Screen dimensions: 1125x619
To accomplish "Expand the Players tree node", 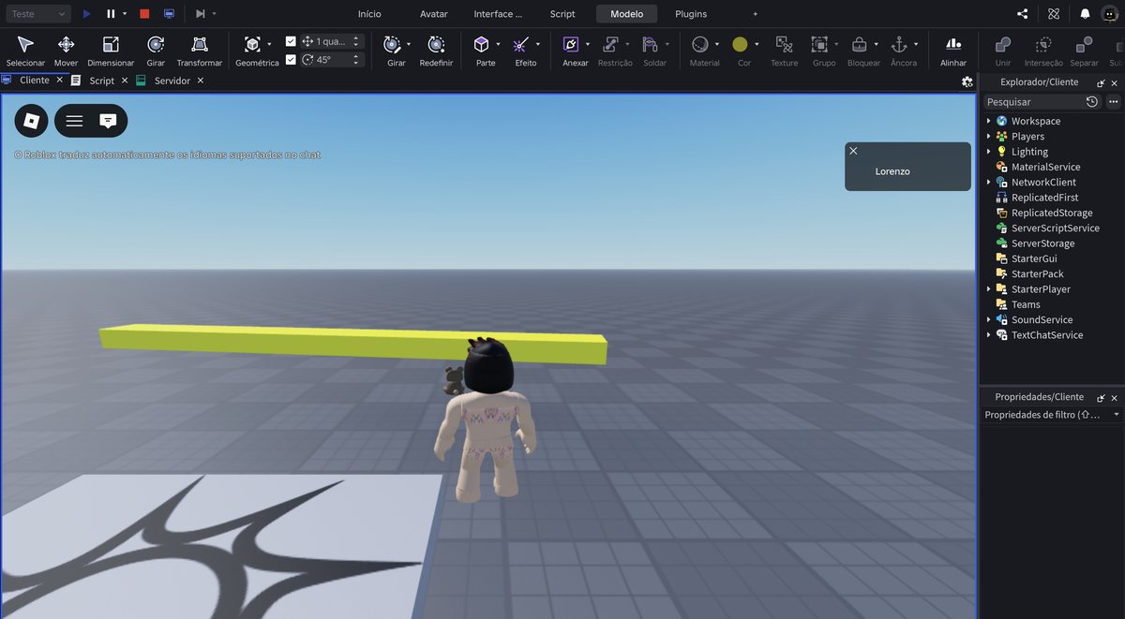I will [x=988, y=136].
